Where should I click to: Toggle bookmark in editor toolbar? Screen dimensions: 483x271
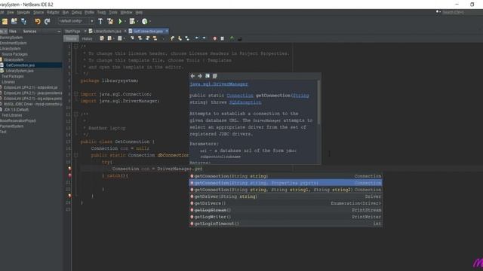[x=187, y=38]
